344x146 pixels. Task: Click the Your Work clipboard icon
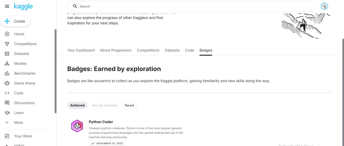[x=7, y=136]
